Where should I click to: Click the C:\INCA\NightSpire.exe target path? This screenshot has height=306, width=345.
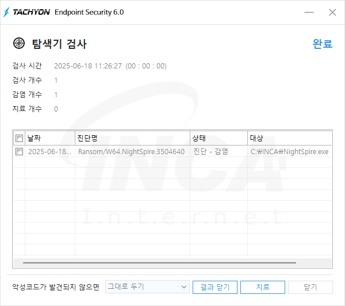click(289, 152)
